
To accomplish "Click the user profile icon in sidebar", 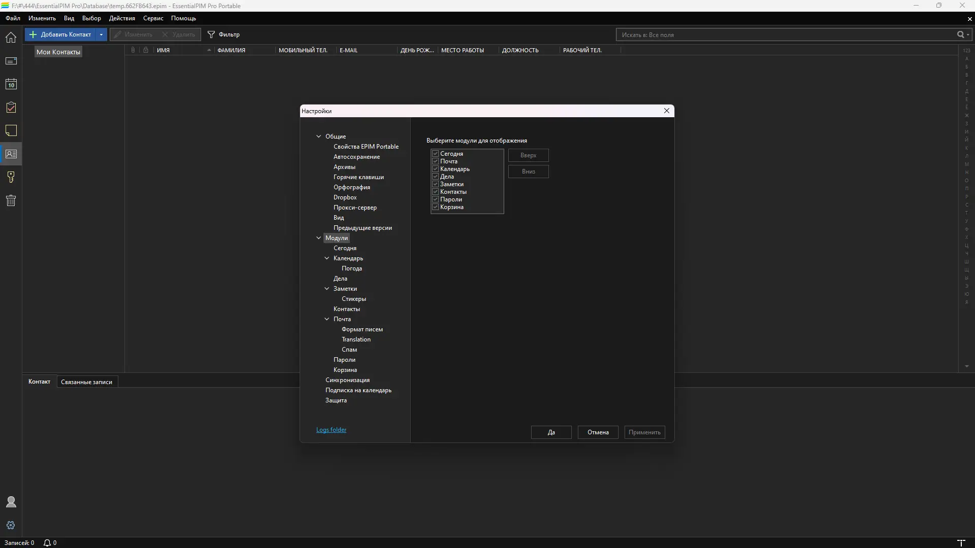I will (11, 502).
